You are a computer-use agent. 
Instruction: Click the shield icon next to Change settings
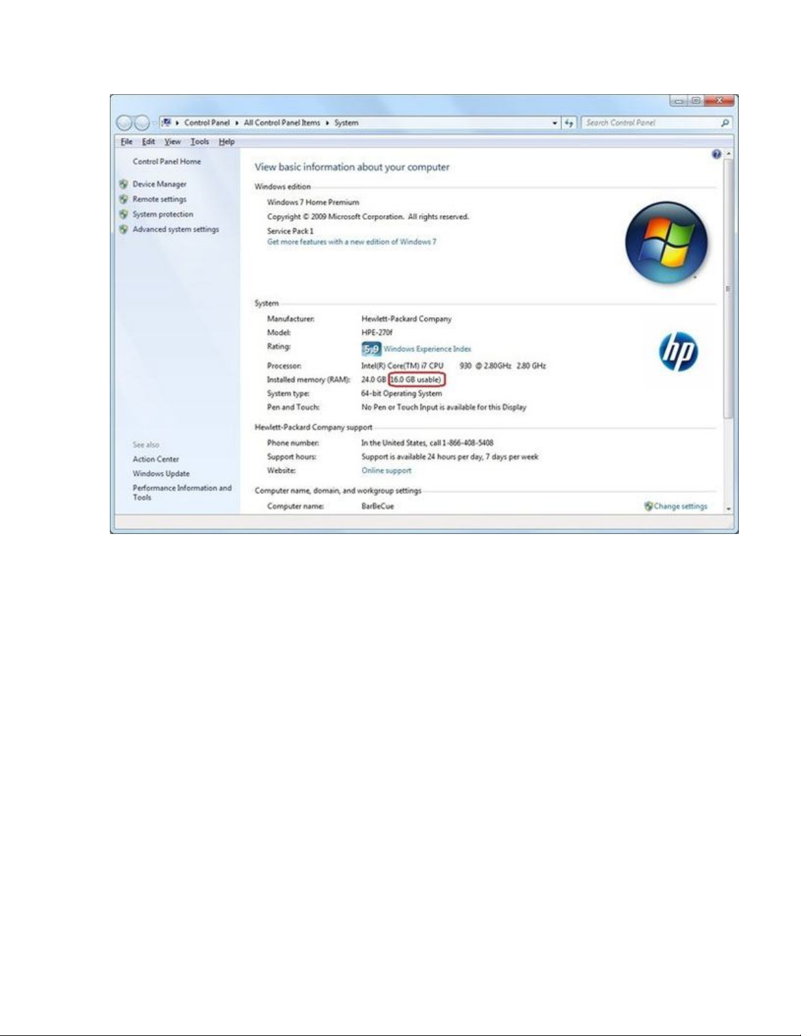[649, 506]
